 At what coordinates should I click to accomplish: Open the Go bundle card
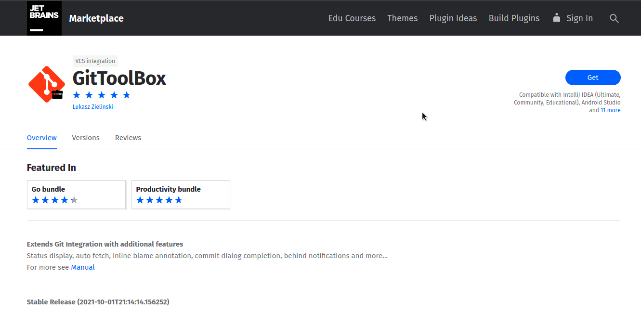[x=76, y=195]
